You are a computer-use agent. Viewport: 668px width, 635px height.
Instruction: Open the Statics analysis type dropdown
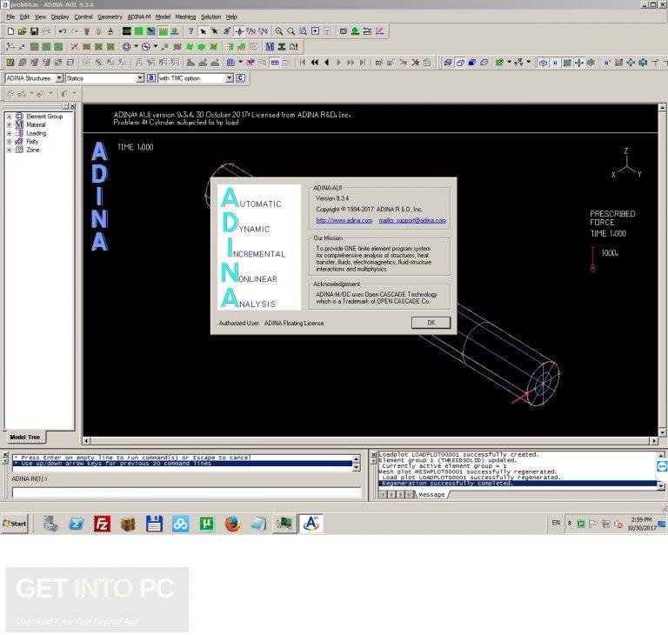coord(140,78)
